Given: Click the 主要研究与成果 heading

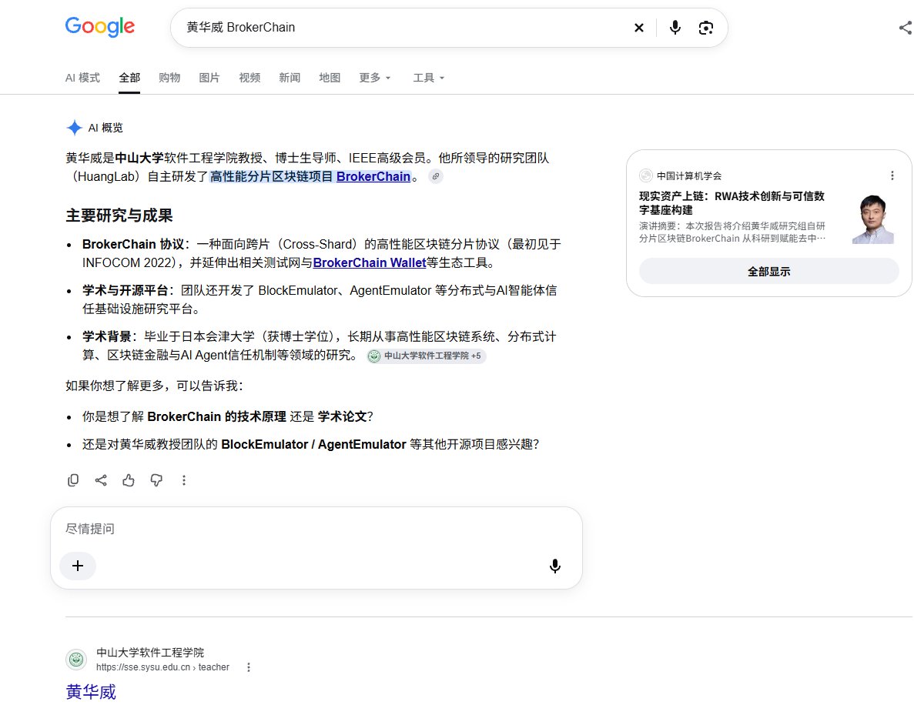Looking at the screenshot, I should pos(119,216).
